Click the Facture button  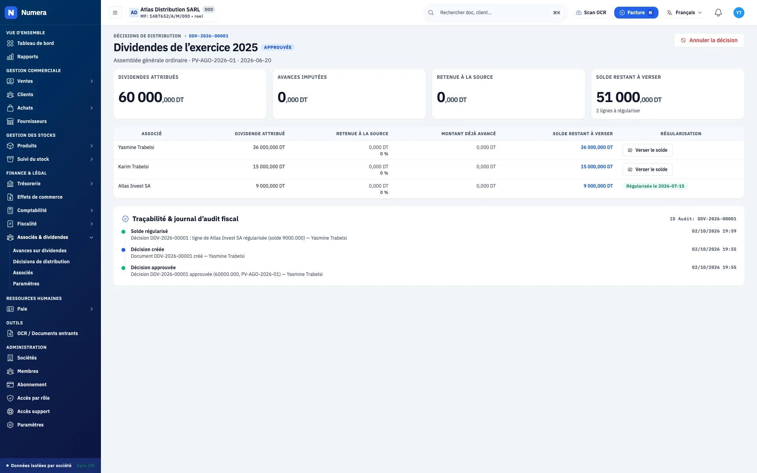[x=636, y=13]
